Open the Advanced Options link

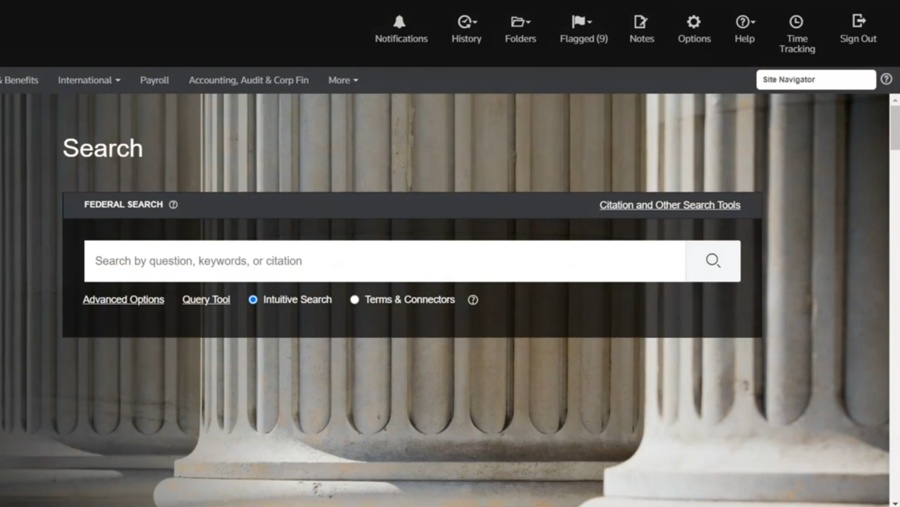point(124,300)
